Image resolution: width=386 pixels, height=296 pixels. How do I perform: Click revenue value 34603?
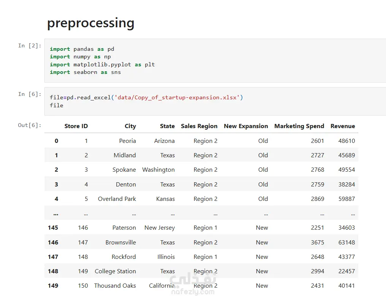[346, 228]
